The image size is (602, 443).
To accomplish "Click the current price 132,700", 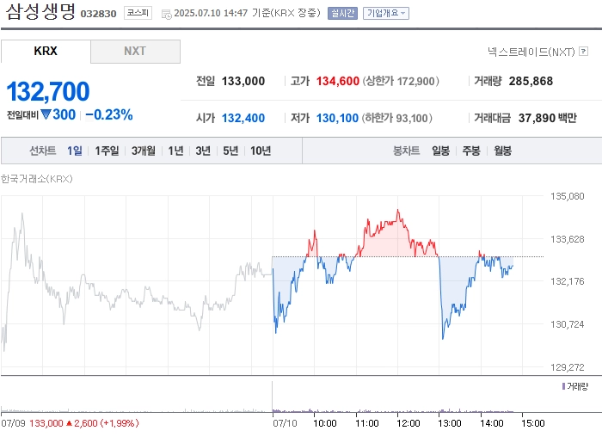I will pos(48,91).
